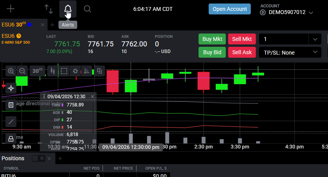The height and width of the screenshot is (177, 328).
Task: Click the plus icon in the top bar
Action: click(x=11, y=9)
